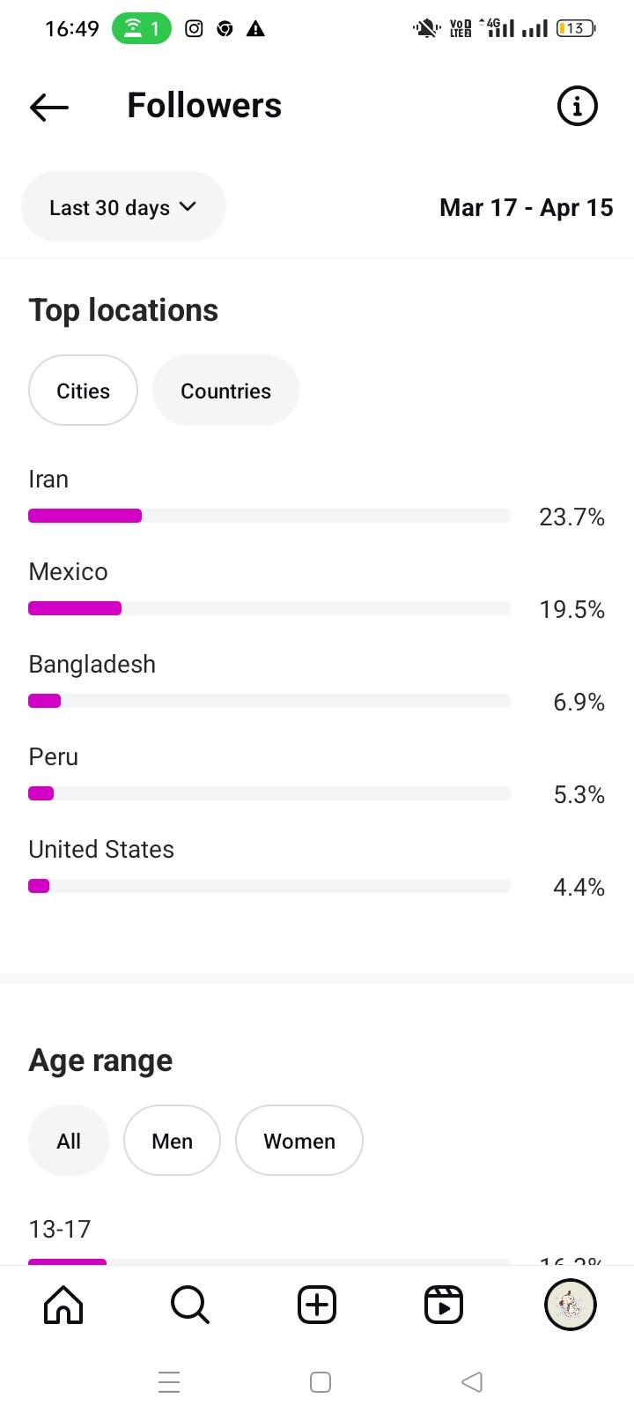
Task: Tap the Mexico country label
Action: tap(69, 572)
